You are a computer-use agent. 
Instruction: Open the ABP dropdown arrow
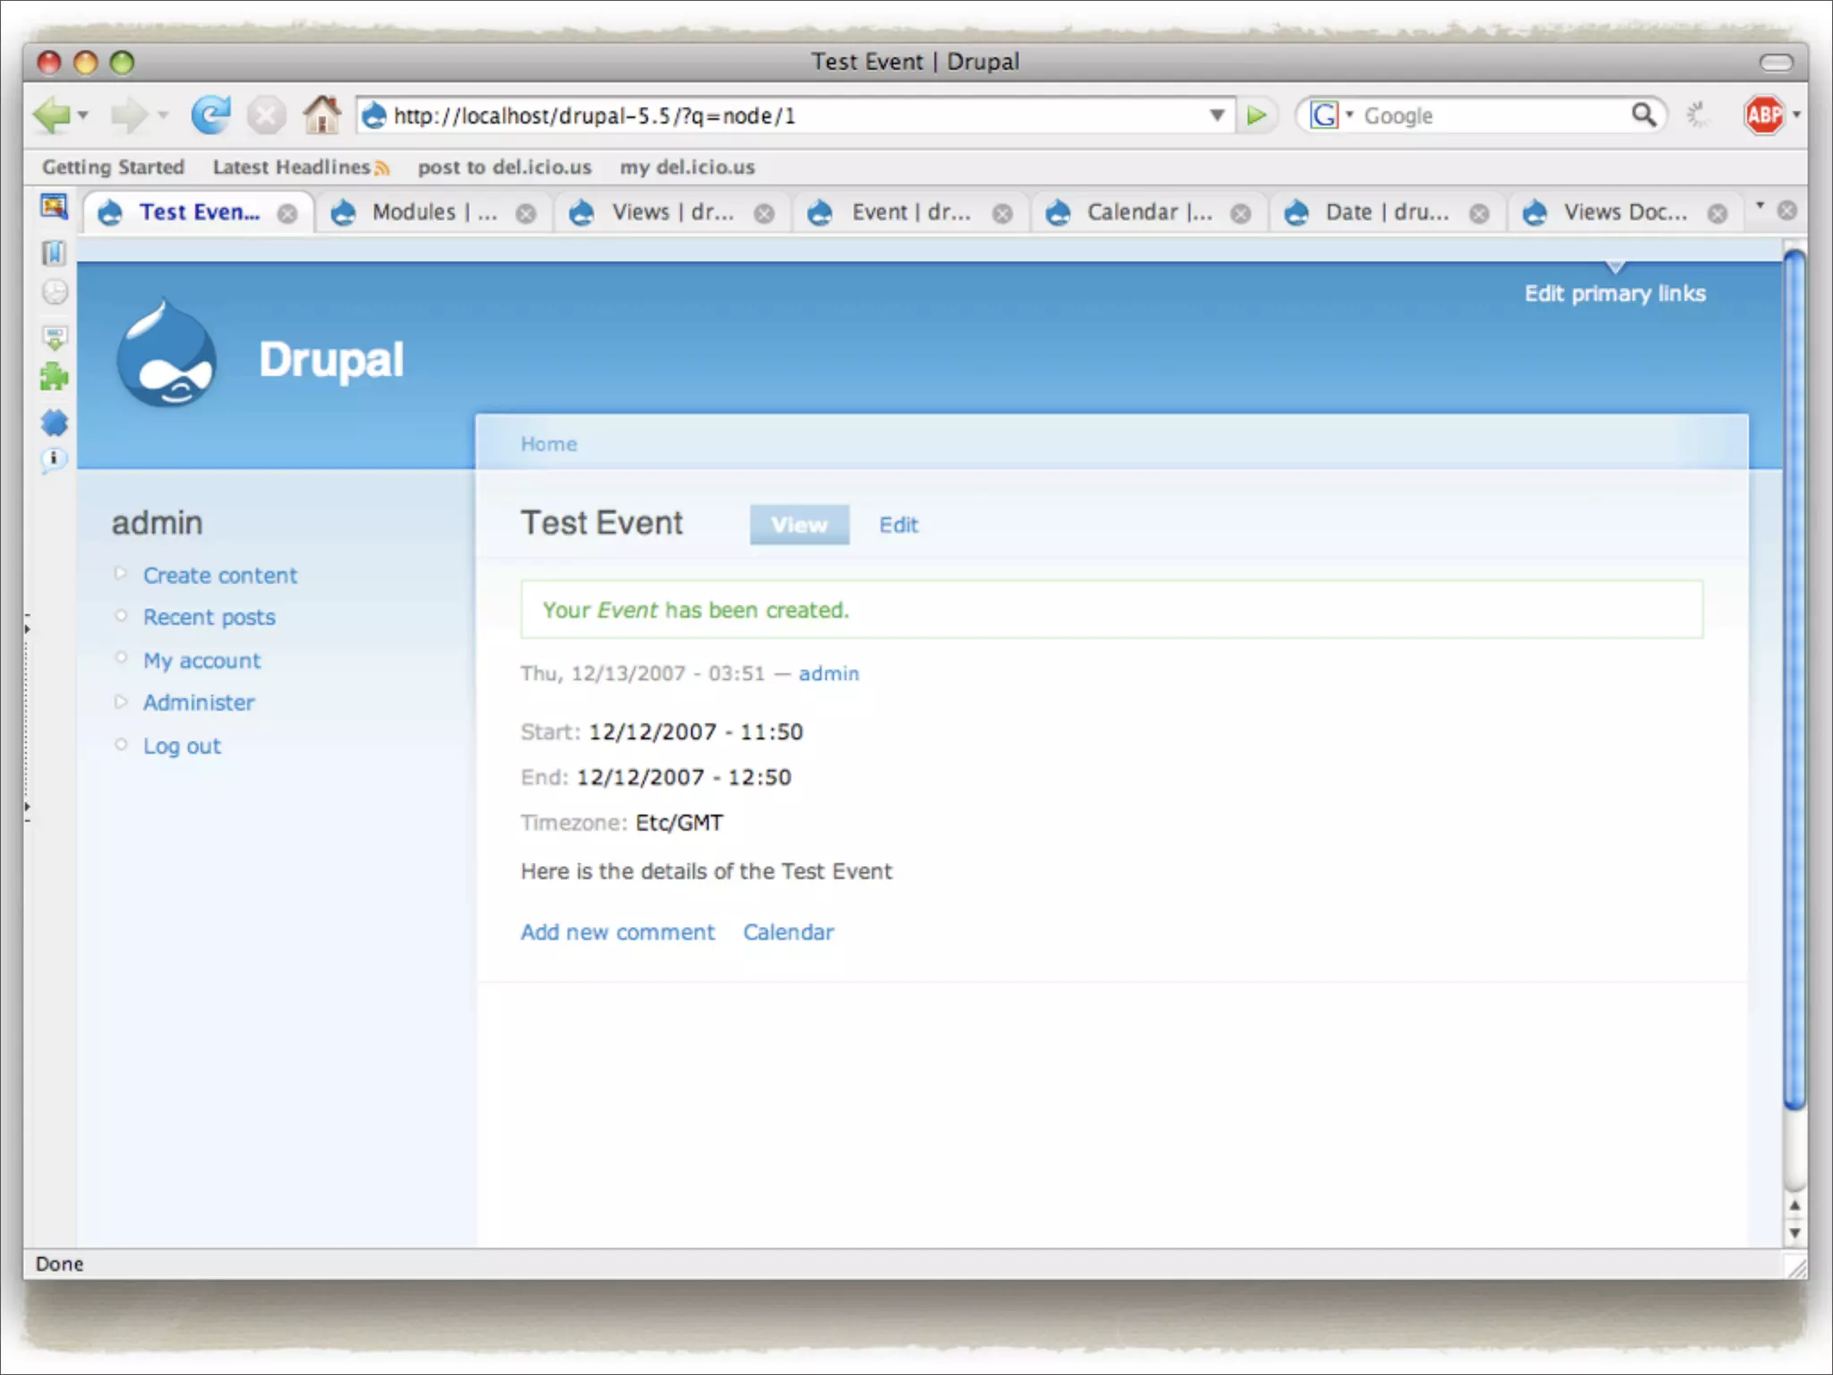tap(1795, 115)
